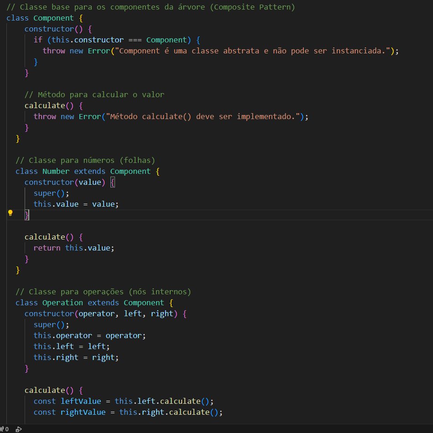This screenshot has width=433, height=433.
Task: Click the 'constructor(value)' signature
Action: pyautogui.click(x=65, y=182)
